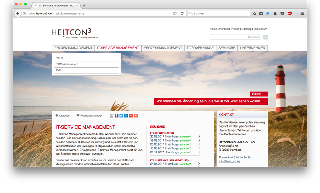Click the address text Angerstraße 42
This screenshot has height=193, width=320.
point(228,146)
